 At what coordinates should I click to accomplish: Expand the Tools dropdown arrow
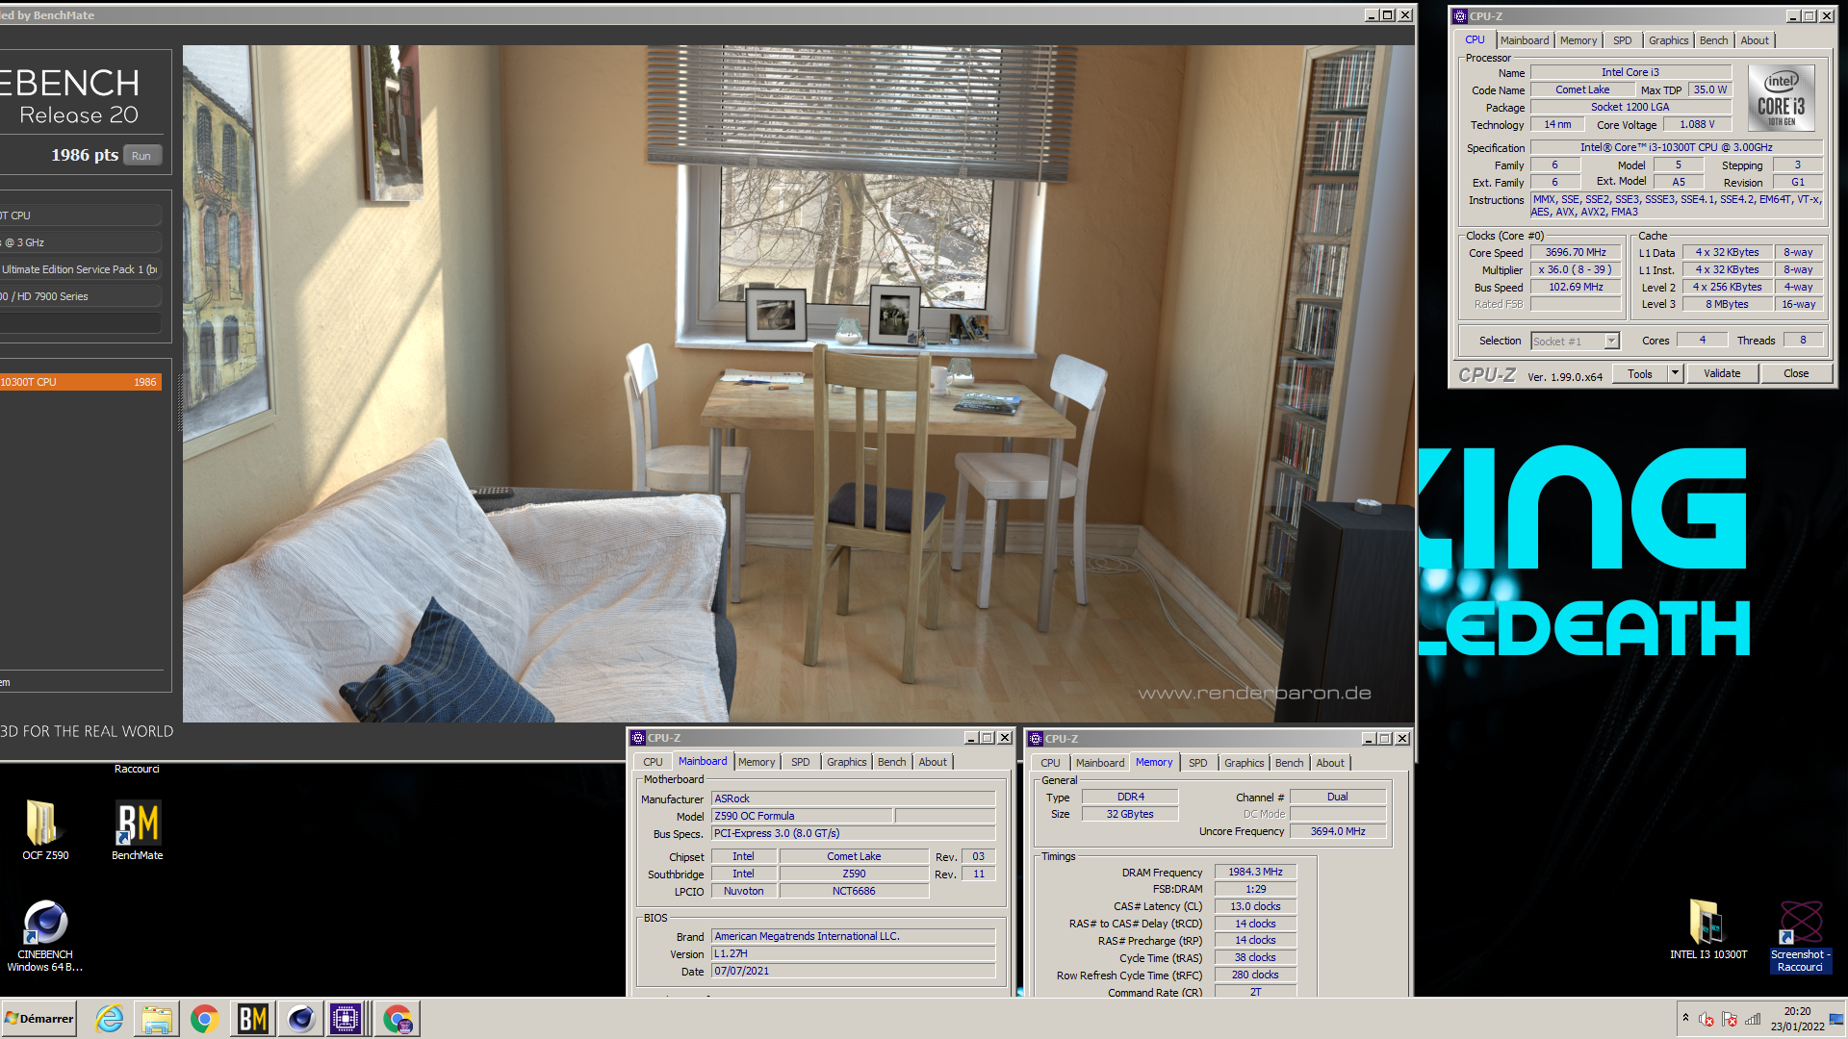1675,373
